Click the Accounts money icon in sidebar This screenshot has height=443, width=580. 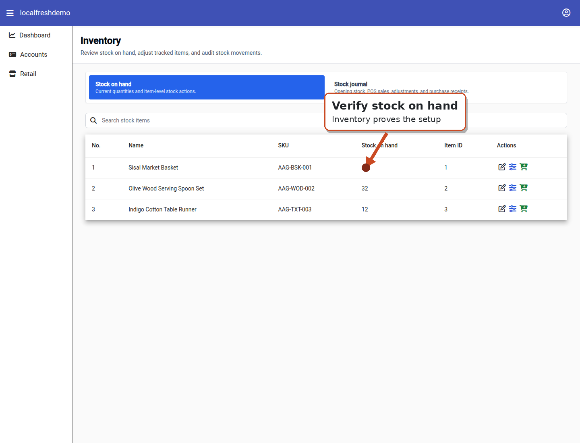tap(12, 54)
